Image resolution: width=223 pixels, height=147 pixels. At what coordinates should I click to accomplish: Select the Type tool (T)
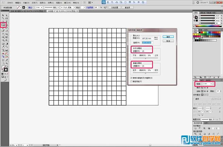6,21
